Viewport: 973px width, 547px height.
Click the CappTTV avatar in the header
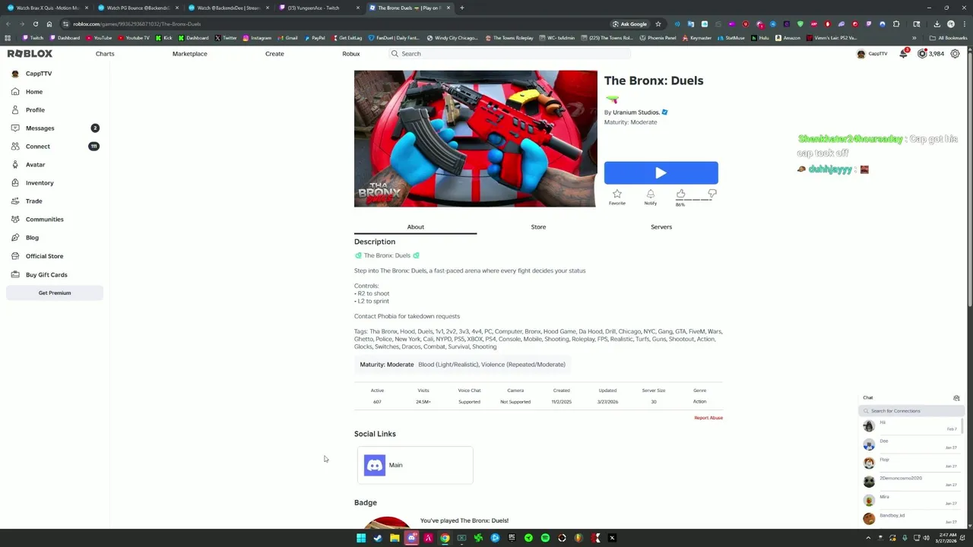[x=860, y=54]
